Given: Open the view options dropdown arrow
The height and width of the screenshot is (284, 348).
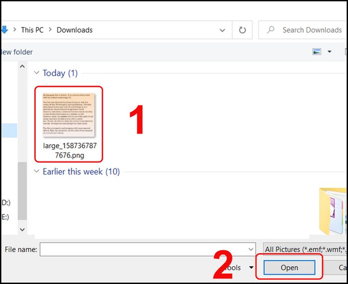Looking at the screenshot, I should [330, 52].
